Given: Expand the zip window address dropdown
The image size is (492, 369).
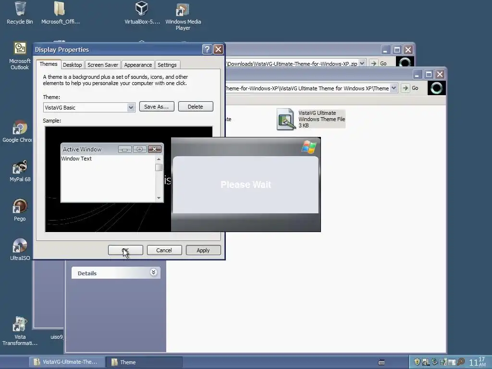Looking at the screenshot, I should (362, 63).
